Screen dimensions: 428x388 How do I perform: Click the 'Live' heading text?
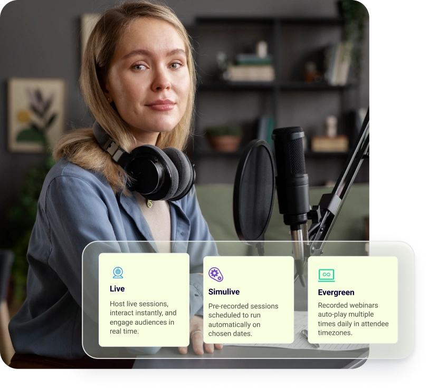(x=116, y=289)
